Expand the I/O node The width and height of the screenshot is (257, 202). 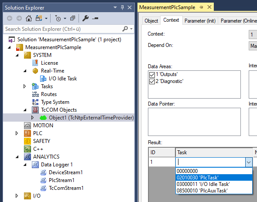click(x=17, y=196)
